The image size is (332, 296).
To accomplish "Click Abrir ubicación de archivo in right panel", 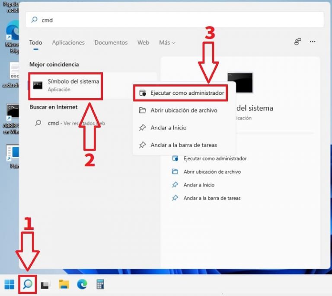I will (212, 172).
